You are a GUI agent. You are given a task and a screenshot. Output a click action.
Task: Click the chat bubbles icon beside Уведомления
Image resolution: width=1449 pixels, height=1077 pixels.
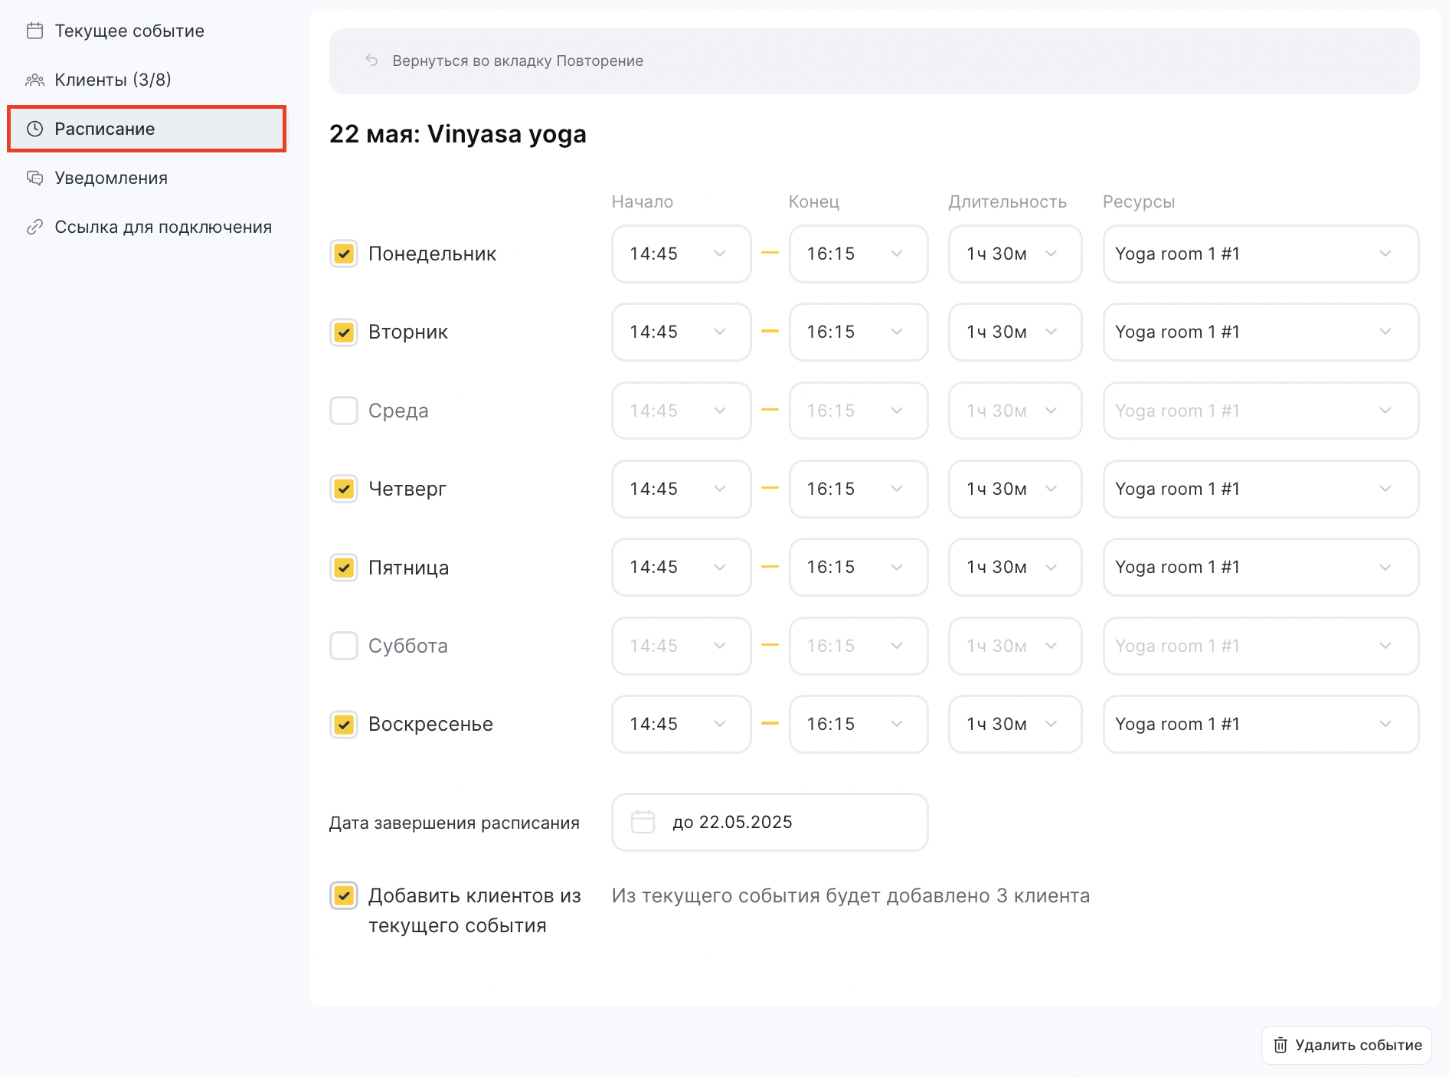tap(34, 178)
